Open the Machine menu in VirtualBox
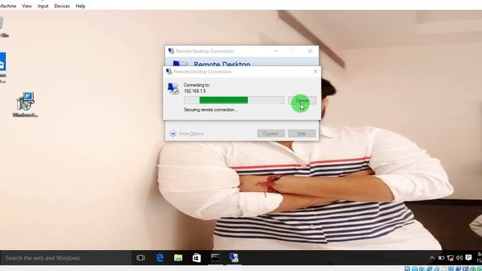 [x=8, y=6]
